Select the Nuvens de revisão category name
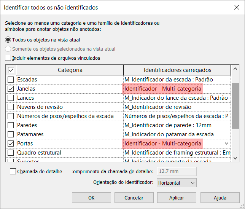 [40, 107]
